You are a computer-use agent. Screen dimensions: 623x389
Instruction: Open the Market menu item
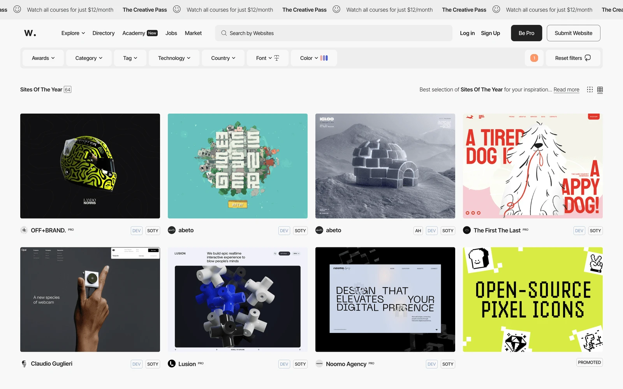[x=193, y=33]
